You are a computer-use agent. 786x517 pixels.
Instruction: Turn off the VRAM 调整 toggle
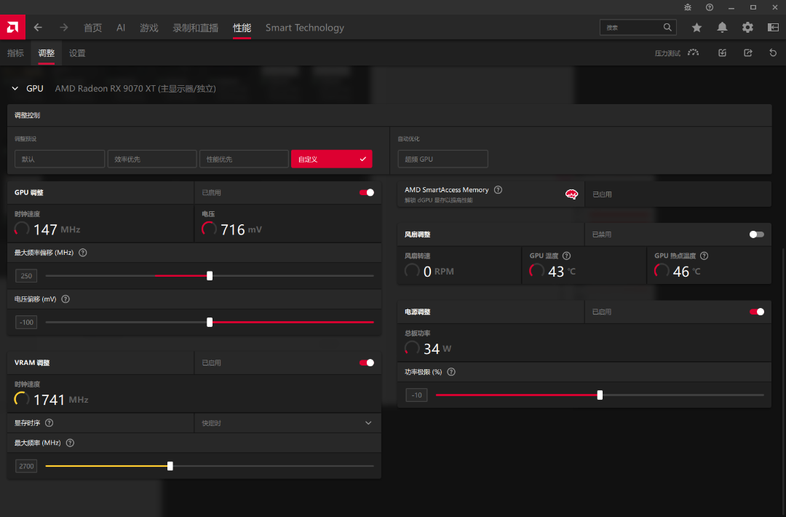pyautogui.click(x=367, y=363)
